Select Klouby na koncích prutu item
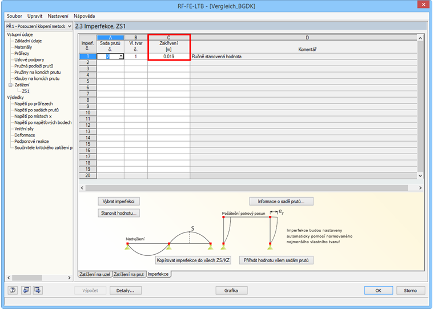Viewport: 434px width, 309px height. click(37, 78)
